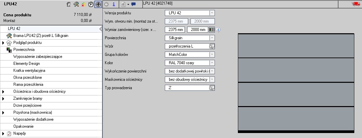Click the disabled min opening width 2375 mm

click(x=176, y=21)
